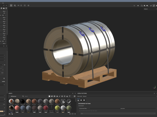Click eyedropper next to color swatch
157x117 pixels.
[5, 111]
